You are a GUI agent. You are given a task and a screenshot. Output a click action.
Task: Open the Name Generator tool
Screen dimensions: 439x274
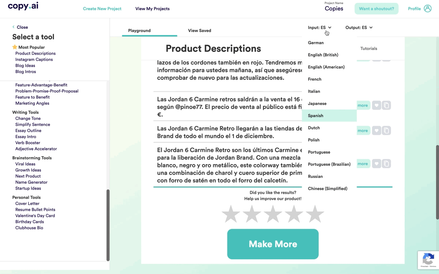(31, 182)
